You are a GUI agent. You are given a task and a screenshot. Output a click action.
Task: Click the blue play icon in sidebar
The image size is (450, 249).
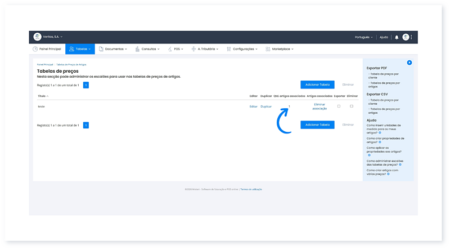[x=409, y=63]
